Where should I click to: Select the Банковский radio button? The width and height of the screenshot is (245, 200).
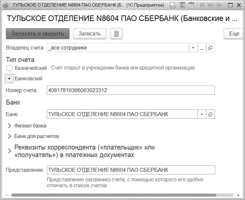9,78
